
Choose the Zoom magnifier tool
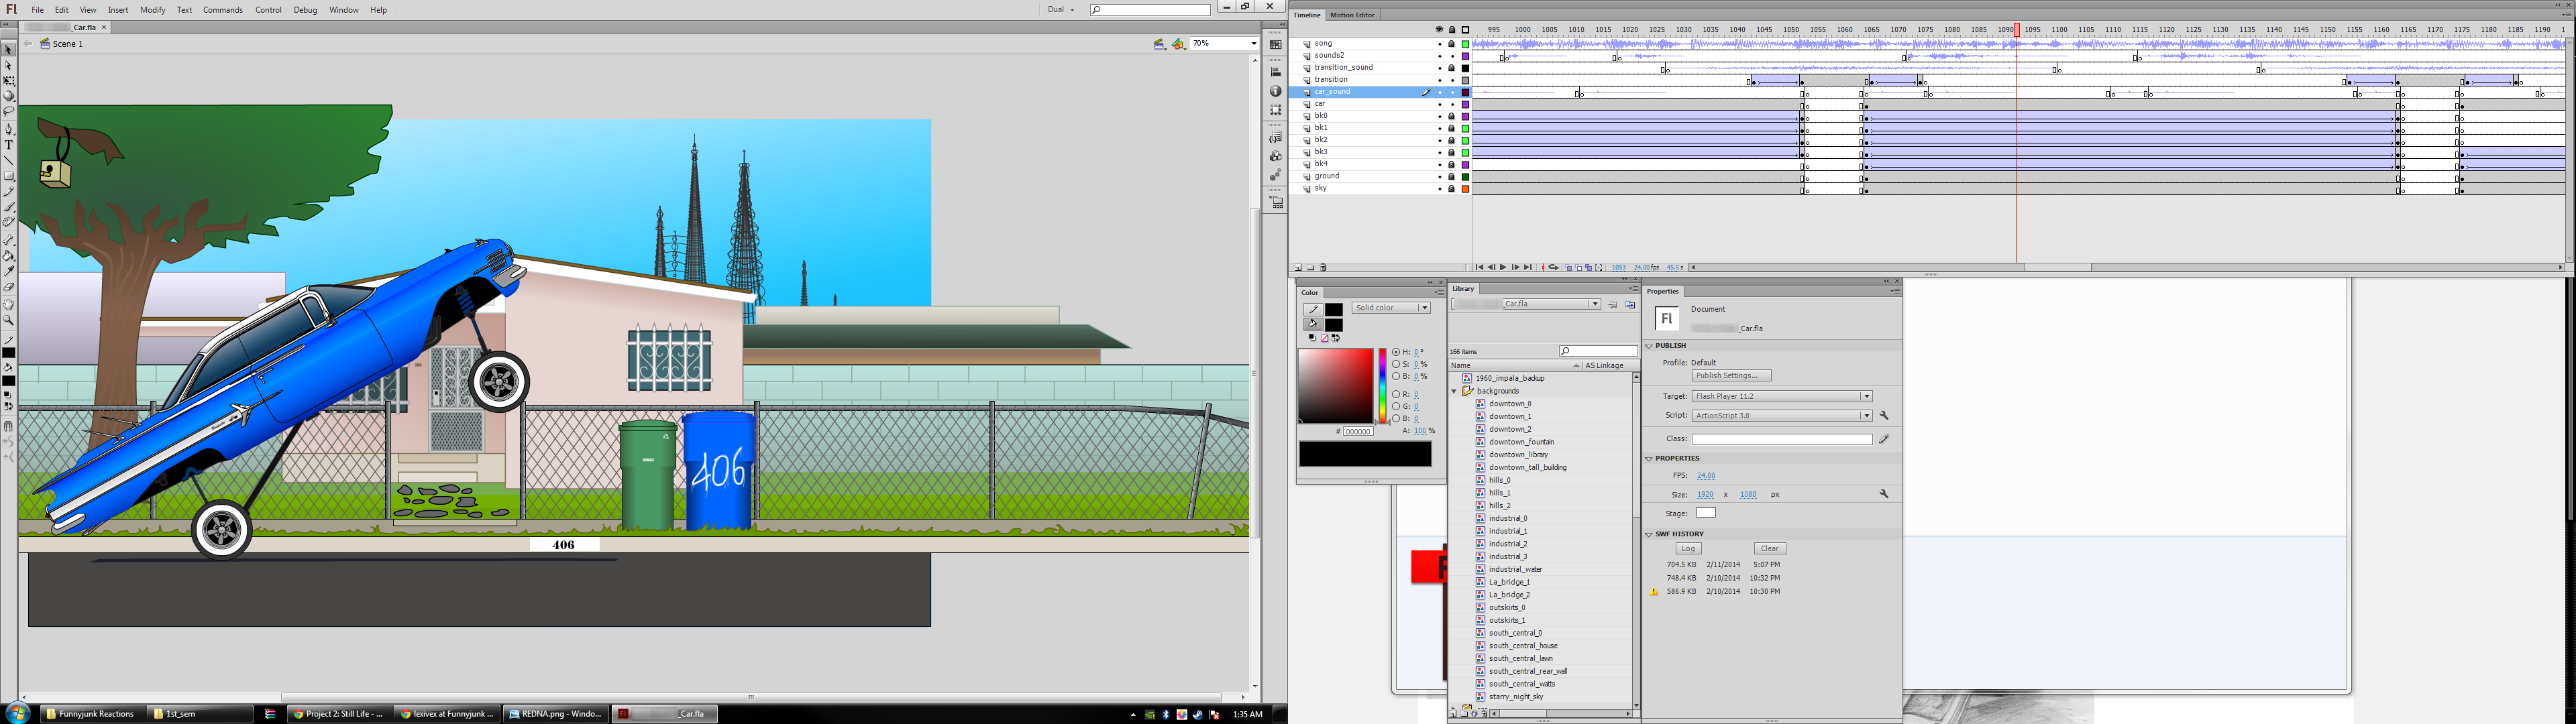tap(9, 321)
